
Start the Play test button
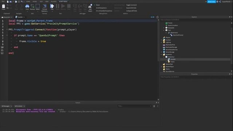pyautogui.click(x=52, y=7)
